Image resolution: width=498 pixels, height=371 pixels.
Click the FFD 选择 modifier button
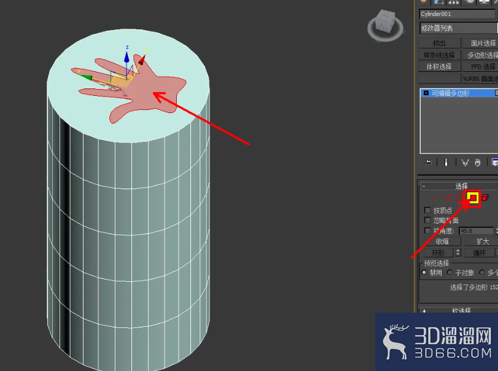tap(480, 67)
